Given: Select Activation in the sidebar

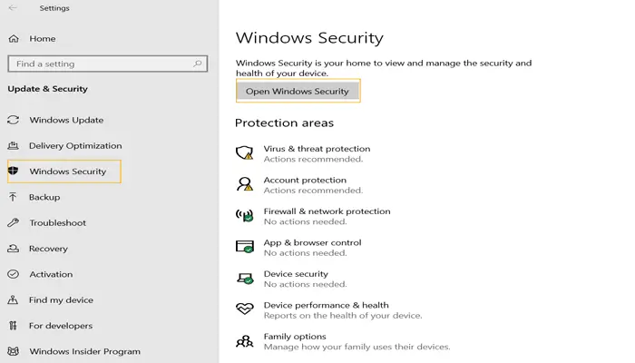Looking at the screenshot, I should click(x=51, y=274).
